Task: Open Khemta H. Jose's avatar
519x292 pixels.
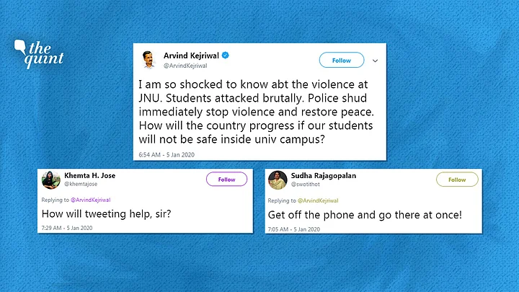Action: pyautogui.click(x=50, y=180)
